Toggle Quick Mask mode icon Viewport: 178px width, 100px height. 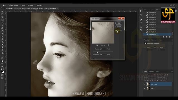pos(3,75)
